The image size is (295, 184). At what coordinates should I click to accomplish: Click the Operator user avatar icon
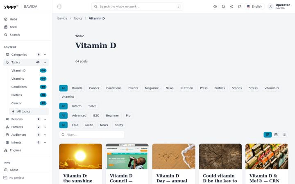click(x=270, y=7)
